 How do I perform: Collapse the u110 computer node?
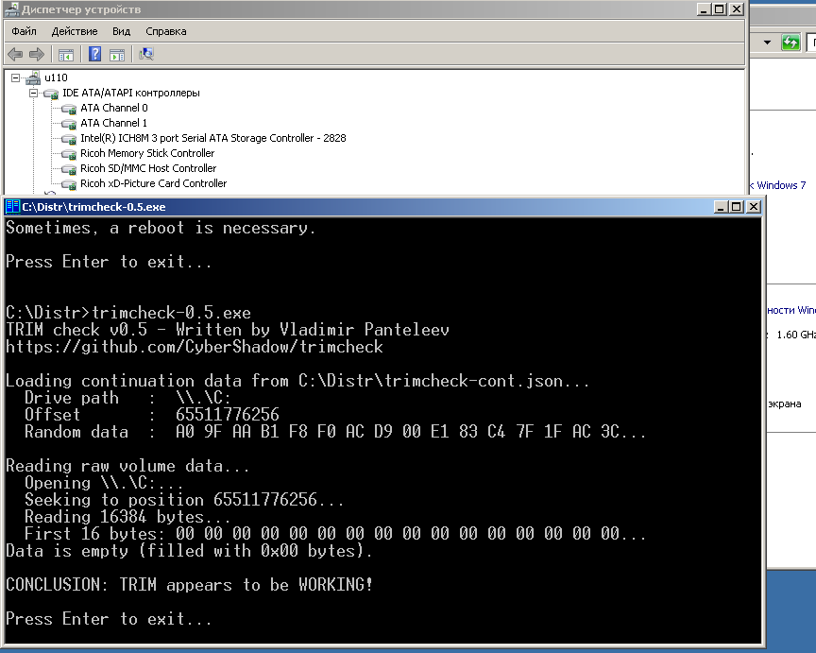[x=16, y=78]
